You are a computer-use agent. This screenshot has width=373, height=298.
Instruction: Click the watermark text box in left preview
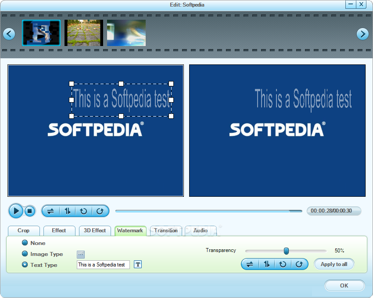coord(121,100)
